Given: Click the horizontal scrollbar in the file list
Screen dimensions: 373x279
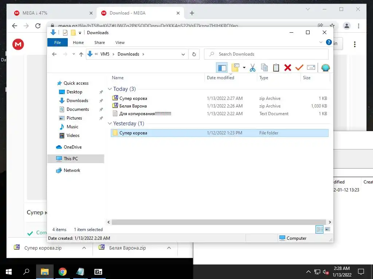Looking at the screenshot, I should (x=219, y=222).
